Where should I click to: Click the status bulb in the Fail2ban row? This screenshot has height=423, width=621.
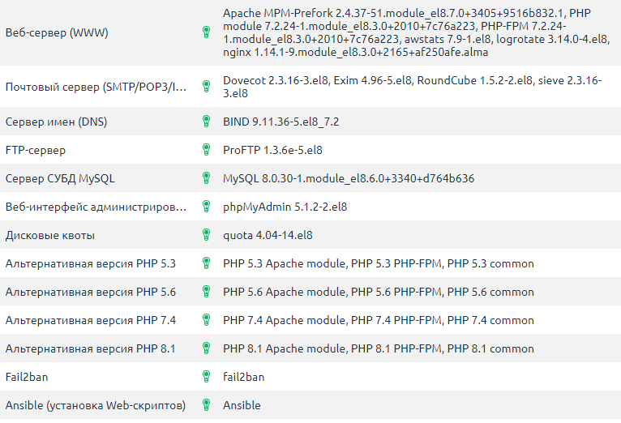206,377
